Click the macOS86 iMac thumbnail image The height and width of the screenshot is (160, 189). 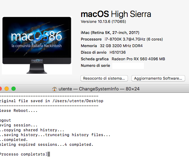coord(37,45)
